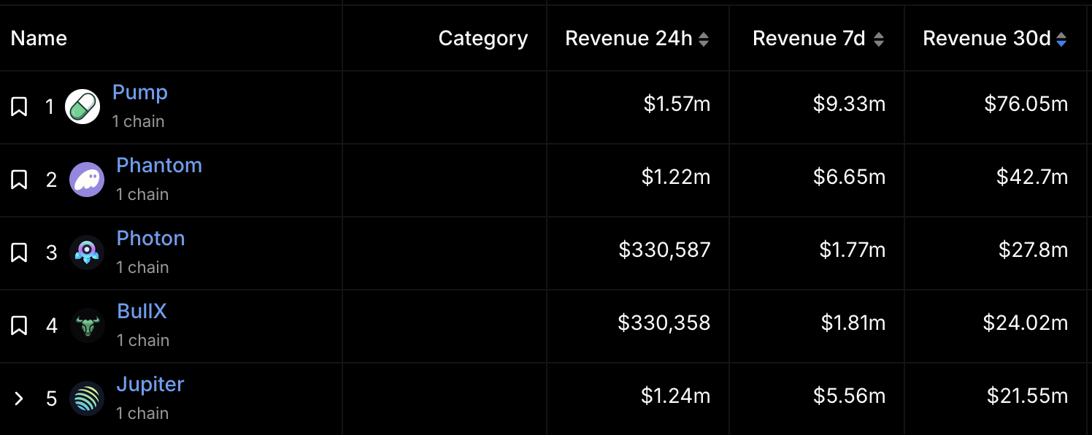Click the Pump protocol pill logo
The image size is (1092, 435).
click(82, 106)
